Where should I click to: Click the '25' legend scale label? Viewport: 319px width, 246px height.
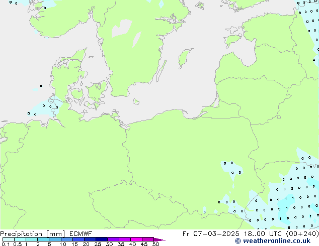tap(98, 244)
